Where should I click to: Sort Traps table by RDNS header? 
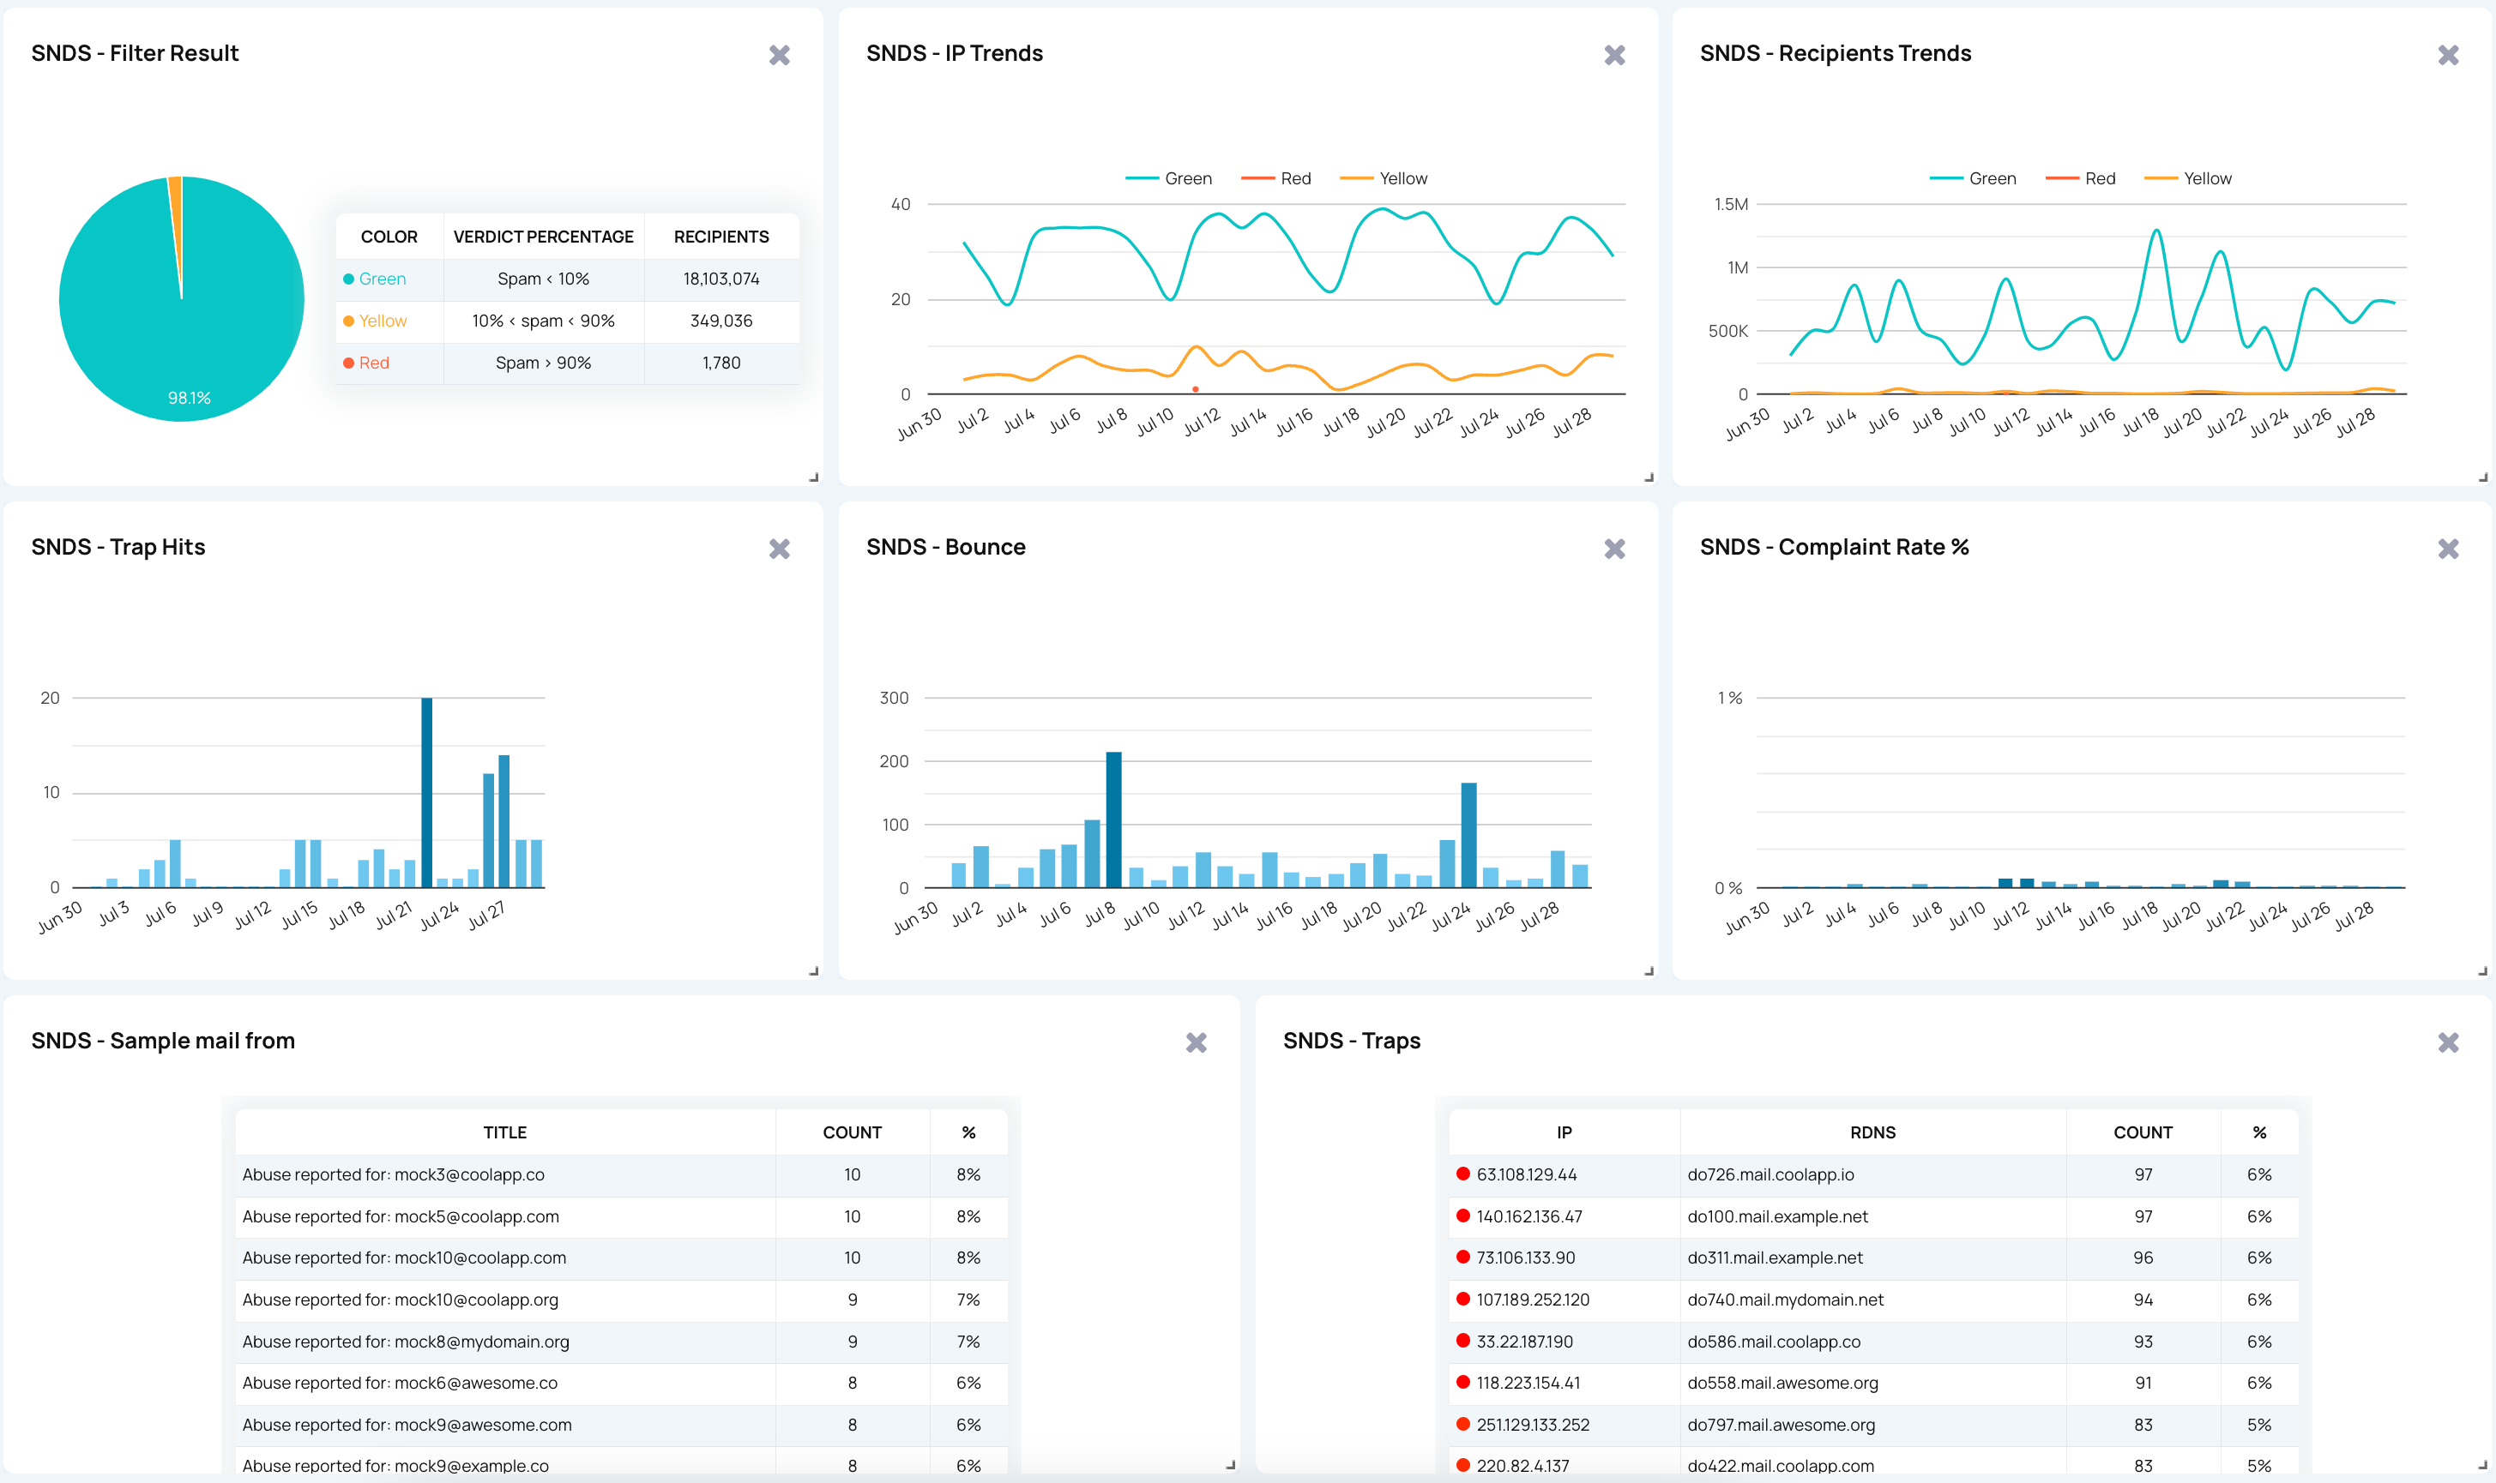pyautogui.click(x=1872, y=1132)
